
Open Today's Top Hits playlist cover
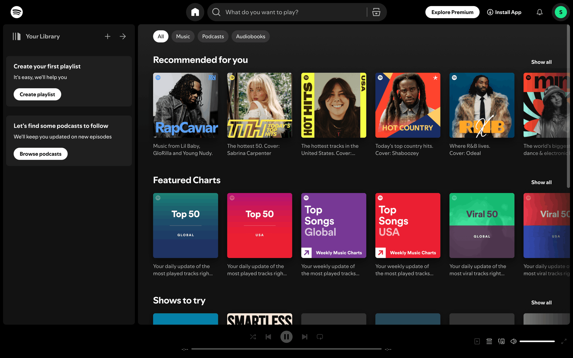260,105
